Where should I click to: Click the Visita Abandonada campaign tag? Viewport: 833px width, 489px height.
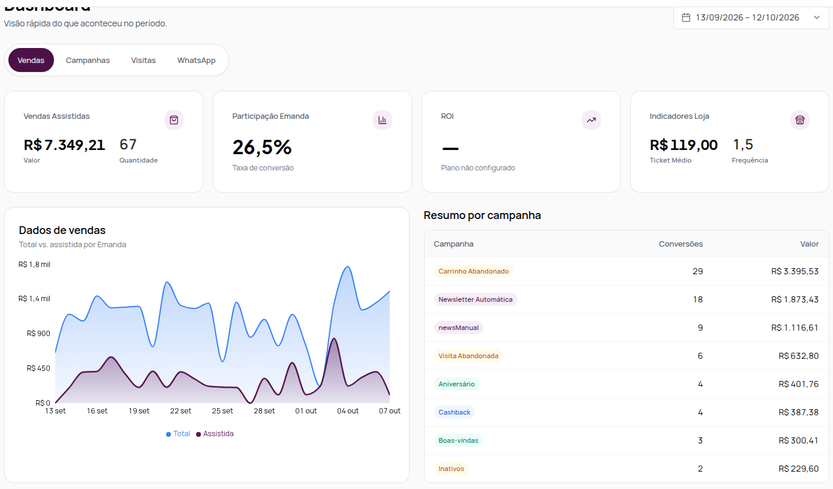point(468,356)
